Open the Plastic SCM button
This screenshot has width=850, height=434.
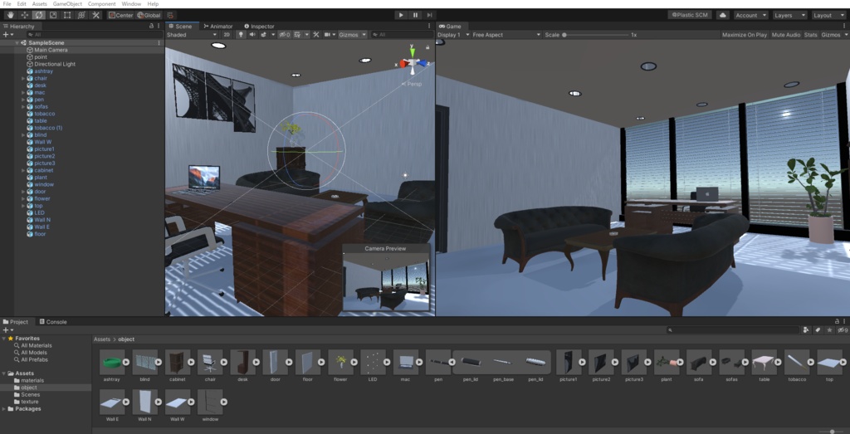coord(690,15)
